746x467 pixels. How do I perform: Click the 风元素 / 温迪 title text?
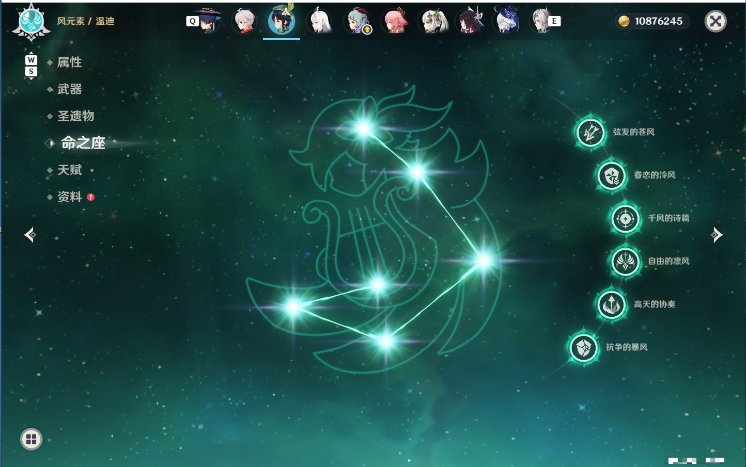[85, 21]
